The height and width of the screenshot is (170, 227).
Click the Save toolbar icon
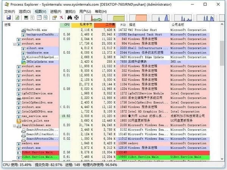[9, 18]
